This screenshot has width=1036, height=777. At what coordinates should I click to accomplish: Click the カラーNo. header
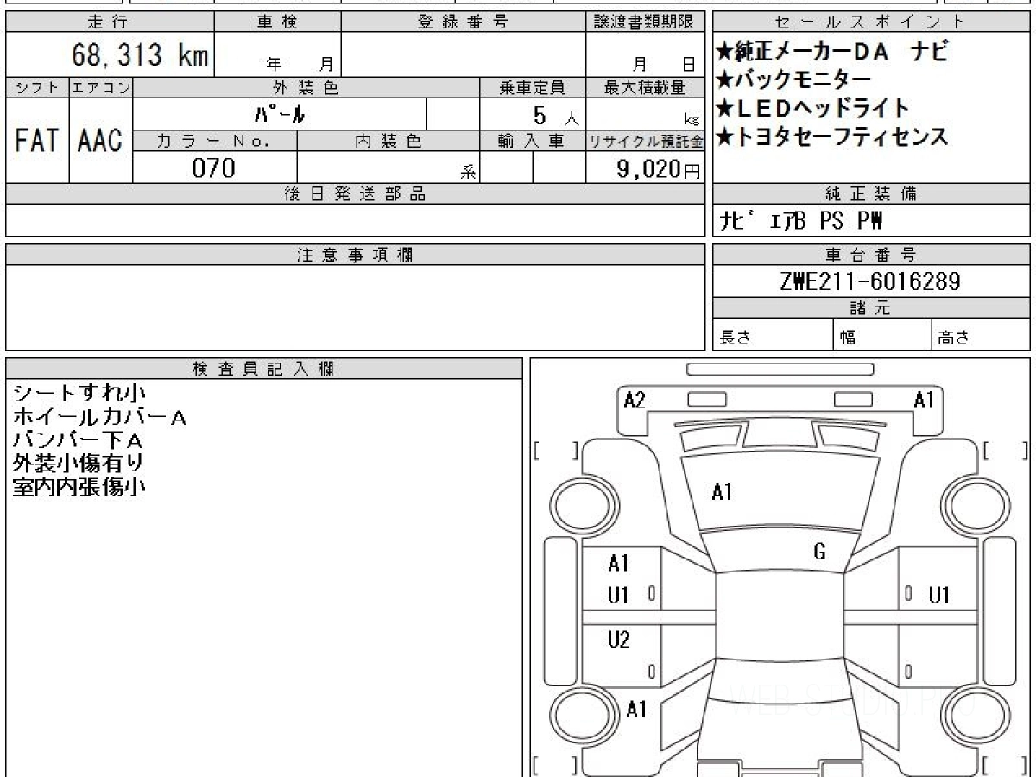pos(215,141)
